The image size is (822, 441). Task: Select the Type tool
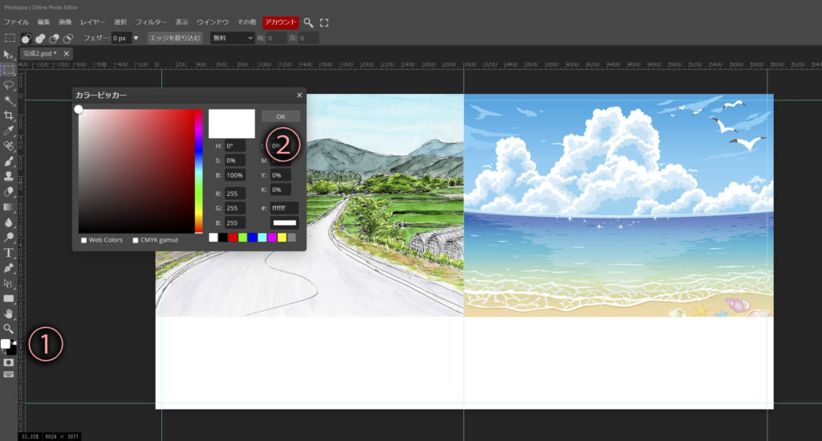coord(9,253)
